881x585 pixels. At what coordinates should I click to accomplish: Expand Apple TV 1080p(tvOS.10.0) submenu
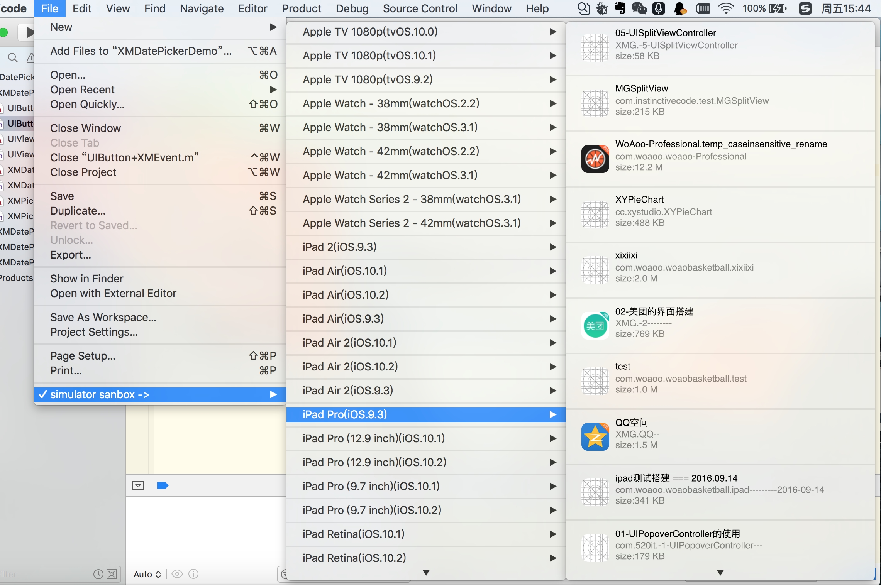pyautogui.click(x=426, y=32)
